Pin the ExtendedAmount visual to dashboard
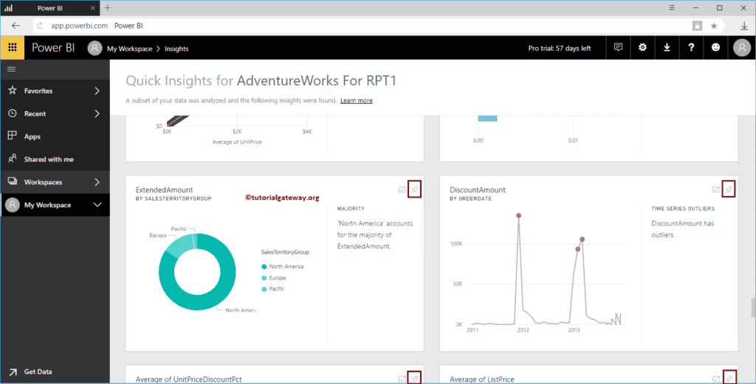Image resolution: width=756 pixels, height=384 pixels. click(x=415, y=190)
